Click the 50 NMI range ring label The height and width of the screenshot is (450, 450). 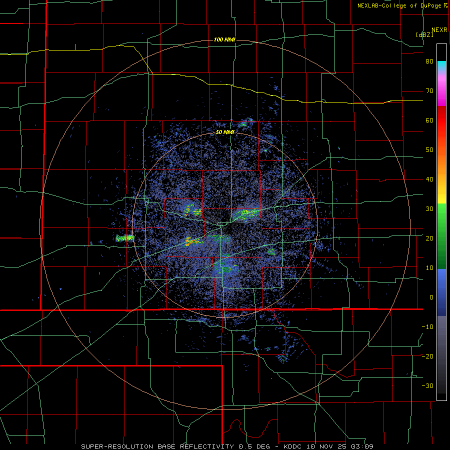click(225, 132)
